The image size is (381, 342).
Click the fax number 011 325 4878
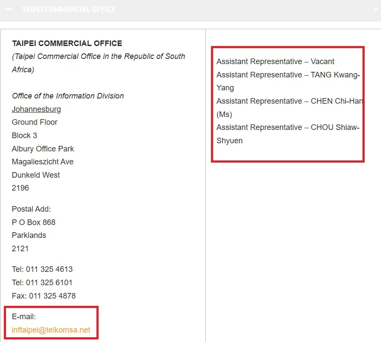pyautogui.click(x=53, y=296)
